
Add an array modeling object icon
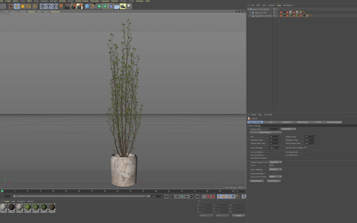pos(105,7)
